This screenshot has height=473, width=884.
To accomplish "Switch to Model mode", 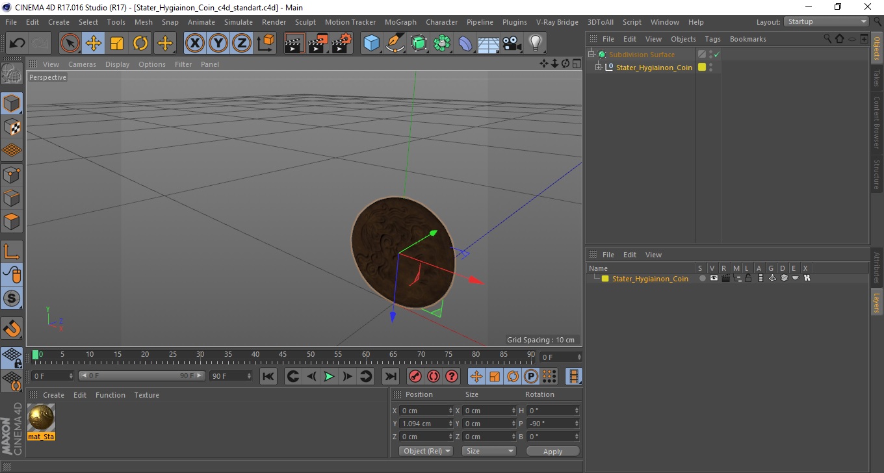I will point(12,103).
